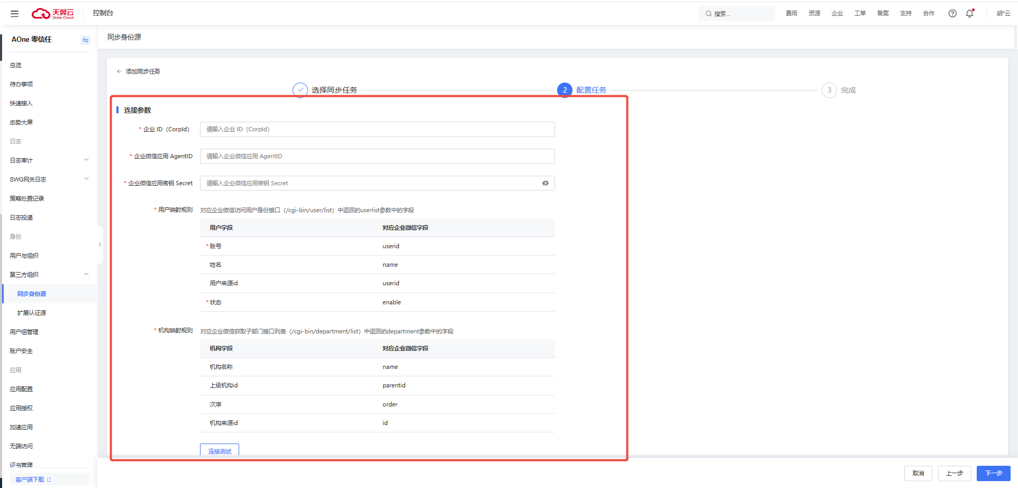
Task: Focus the 企业 ID (CorpId) input field
Action: (x=377, y=130)
